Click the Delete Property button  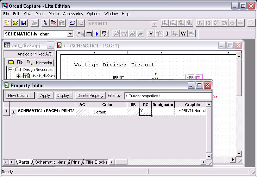[x=90, y=96]
